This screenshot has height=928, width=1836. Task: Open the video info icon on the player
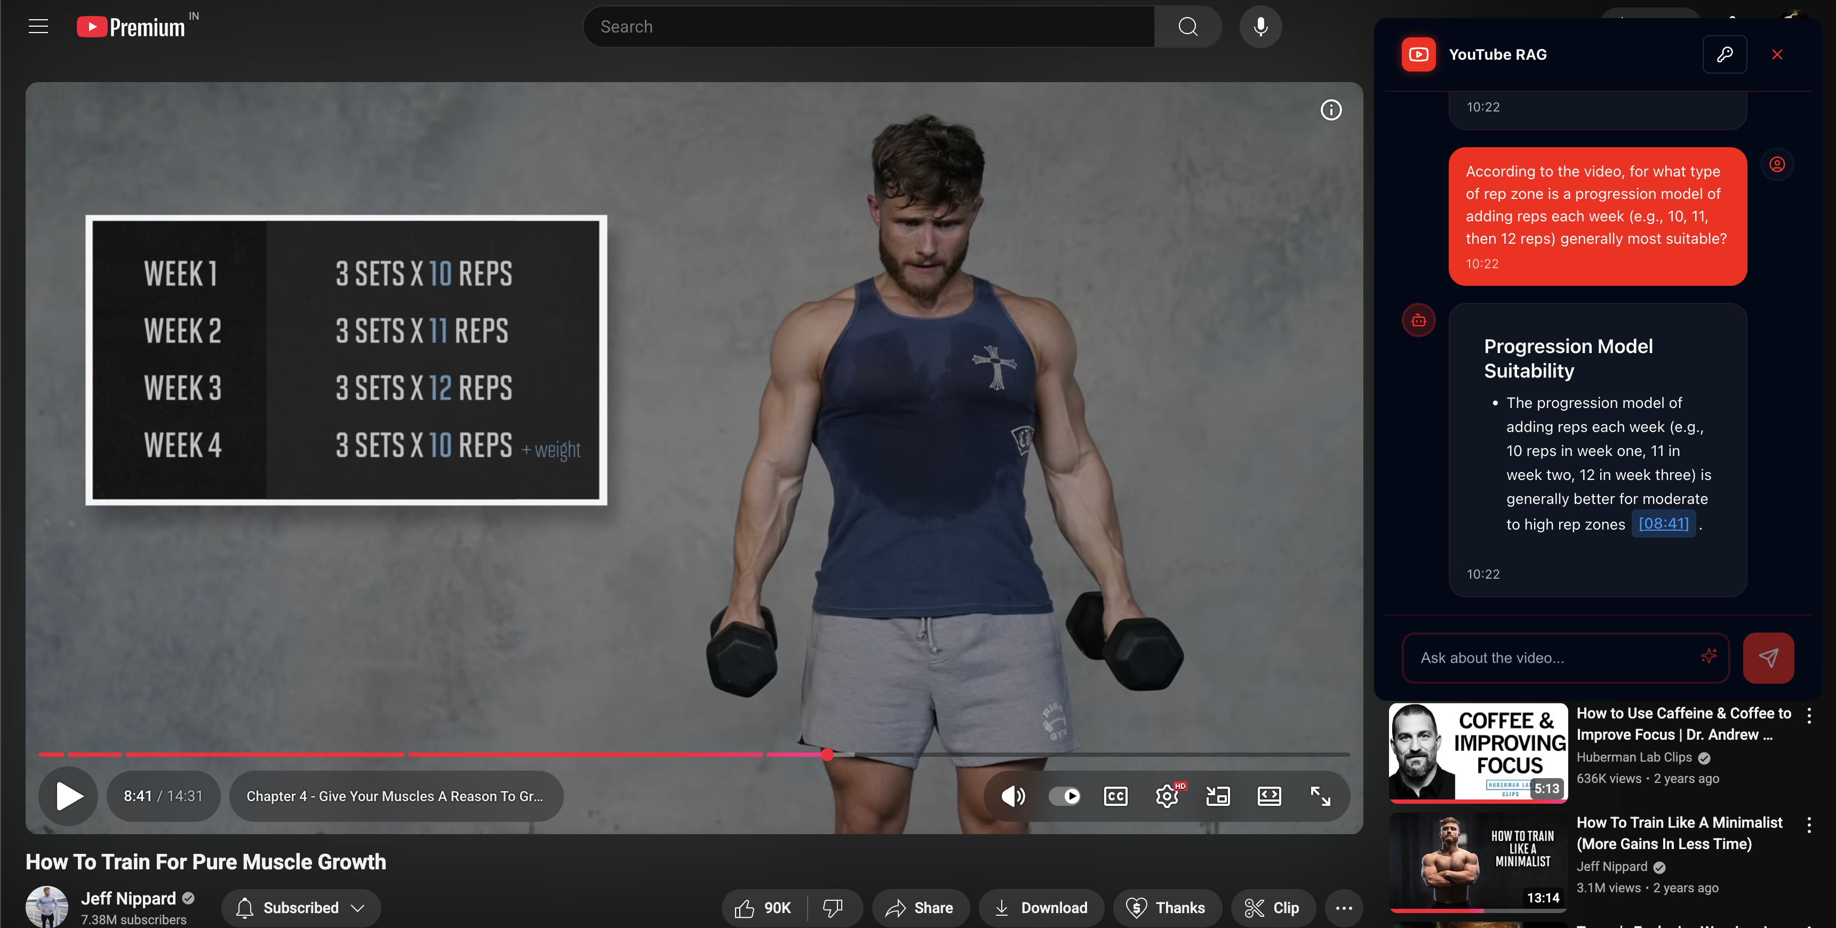click(x=1331, y=109)
